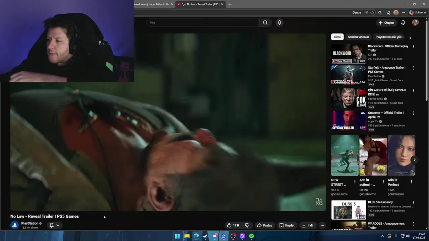The width and height of the screenshot is (429, 241).
Task: Open Discord from the taskbar
Action: click(x=215, y=236)
